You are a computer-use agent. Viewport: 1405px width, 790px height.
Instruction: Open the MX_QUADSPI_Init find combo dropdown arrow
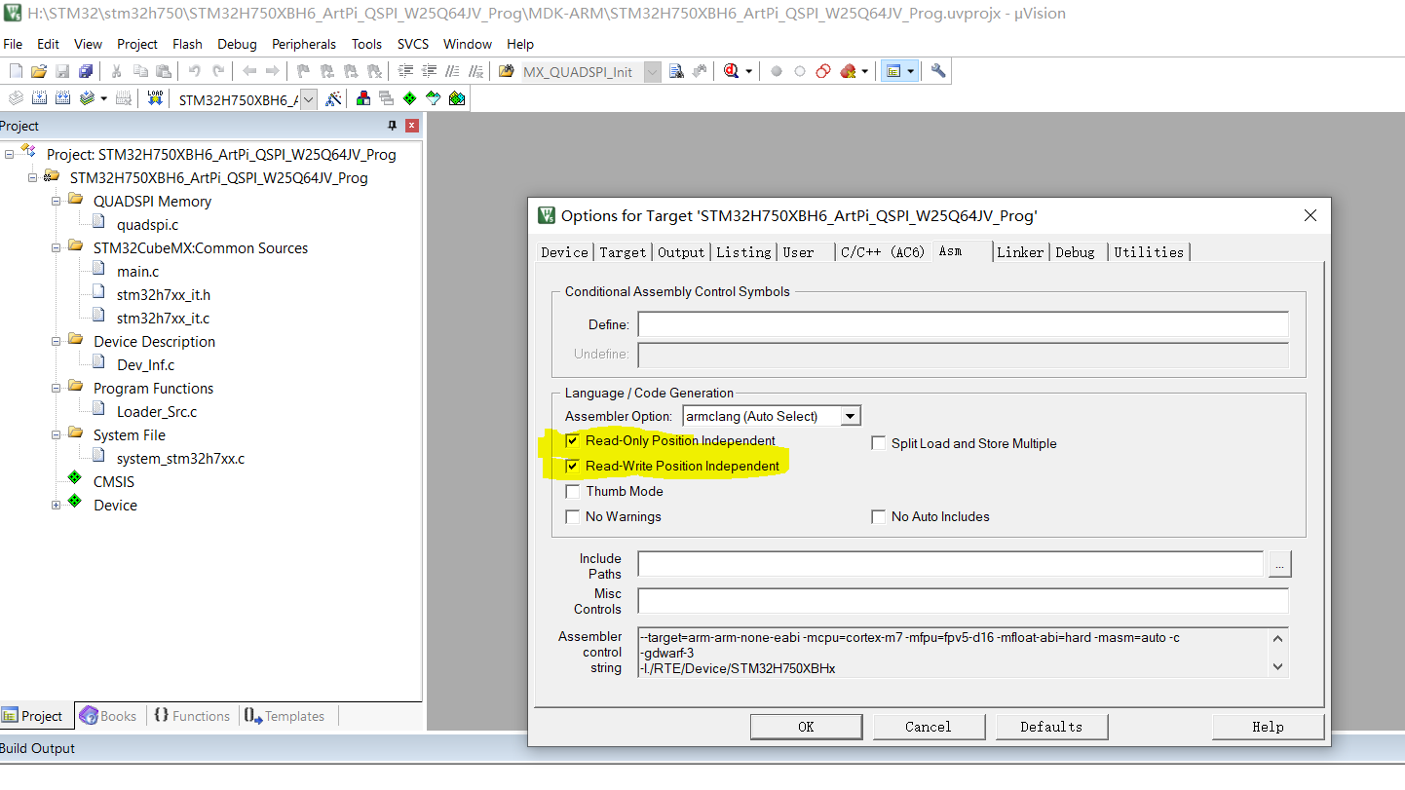[652, 72]
